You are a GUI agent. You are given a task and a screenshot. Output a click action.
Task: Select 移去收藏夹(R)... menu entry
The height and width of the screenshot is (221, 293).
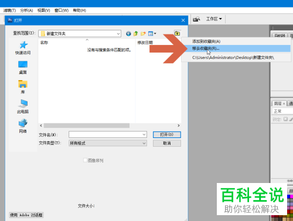(x=236, y=49)
